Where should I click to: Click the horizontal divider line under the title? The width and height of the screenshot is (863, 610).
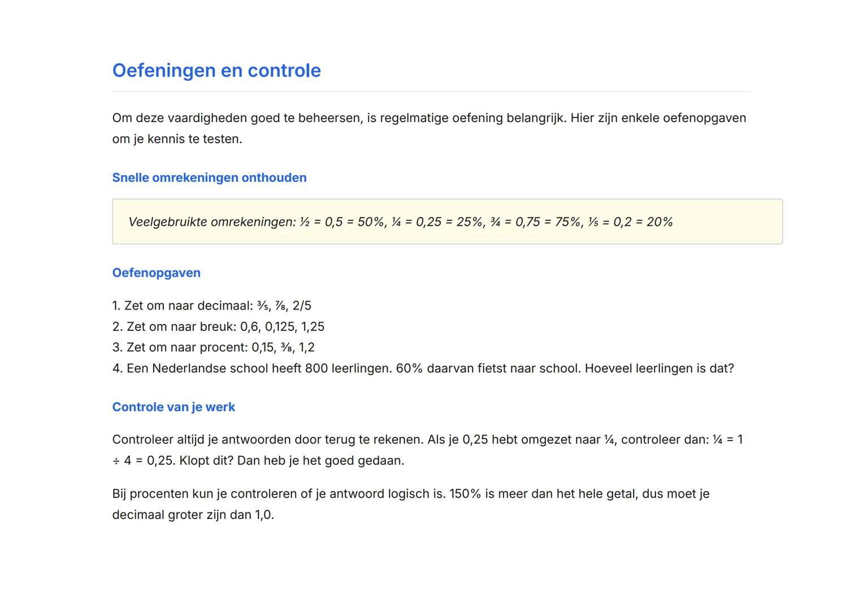(x=431, y=91)
